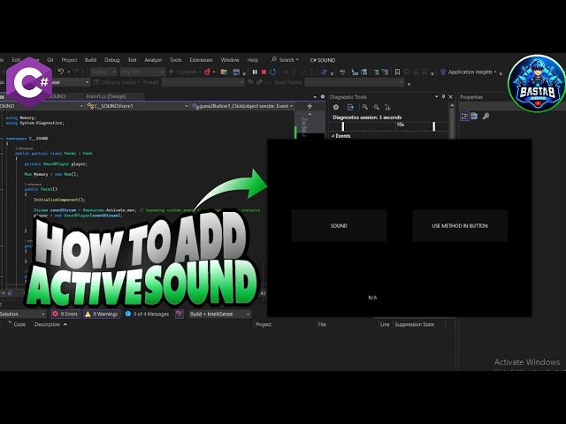Screen dimensions: 566x424
Task: Click the Continue play button
Action: pos(184,72)
